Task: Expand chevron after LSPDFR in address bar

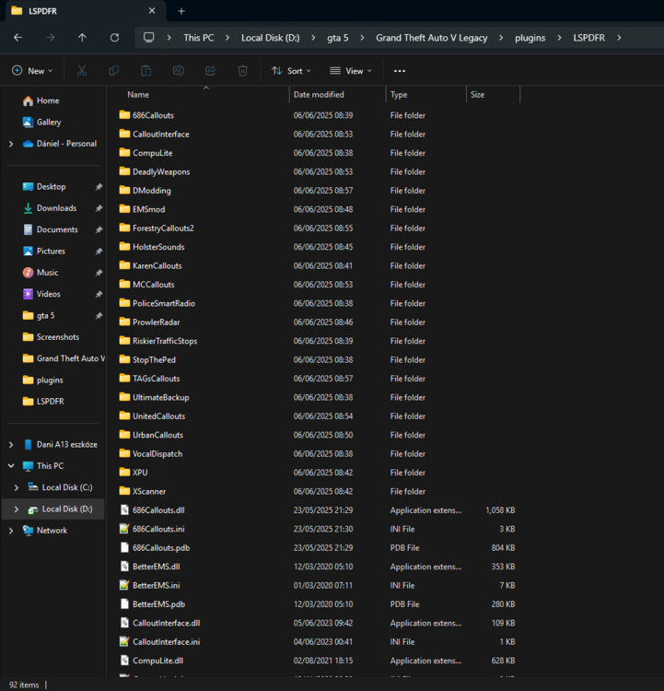Action: (619, 38)
